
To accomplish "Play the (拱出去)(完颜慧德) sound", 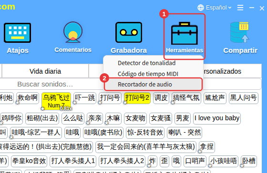I will tap(46, 147).
